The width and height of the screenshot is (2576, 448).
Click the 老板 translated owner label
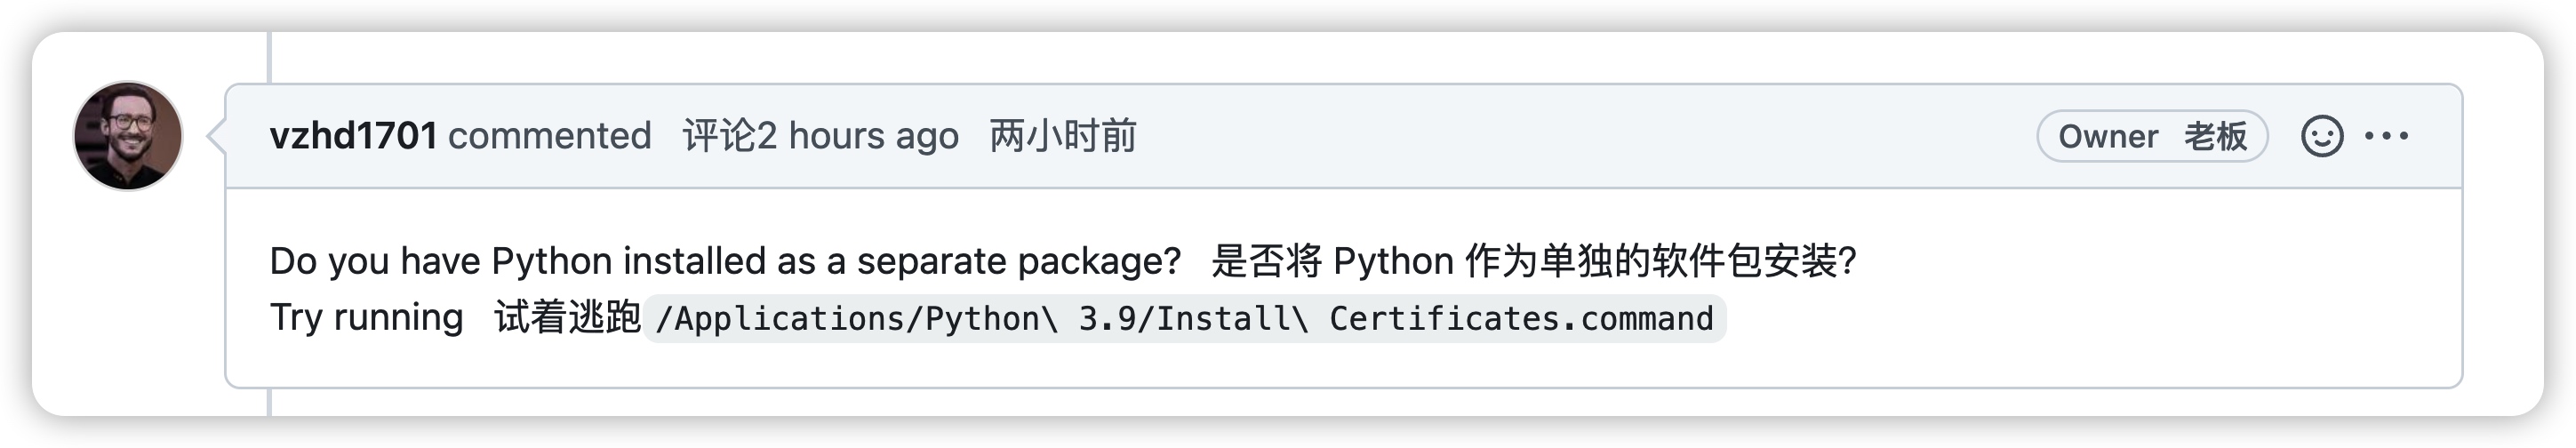2215,136
